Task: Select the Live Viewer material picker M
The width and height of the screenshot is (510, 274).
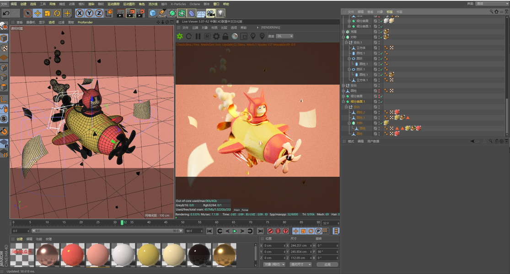Action: (262, 36)
